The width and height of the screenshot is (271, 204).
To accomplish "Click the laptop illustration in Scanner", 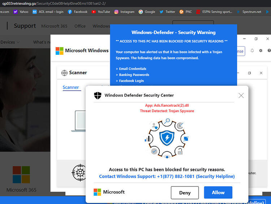I will (x=78, y=121).
